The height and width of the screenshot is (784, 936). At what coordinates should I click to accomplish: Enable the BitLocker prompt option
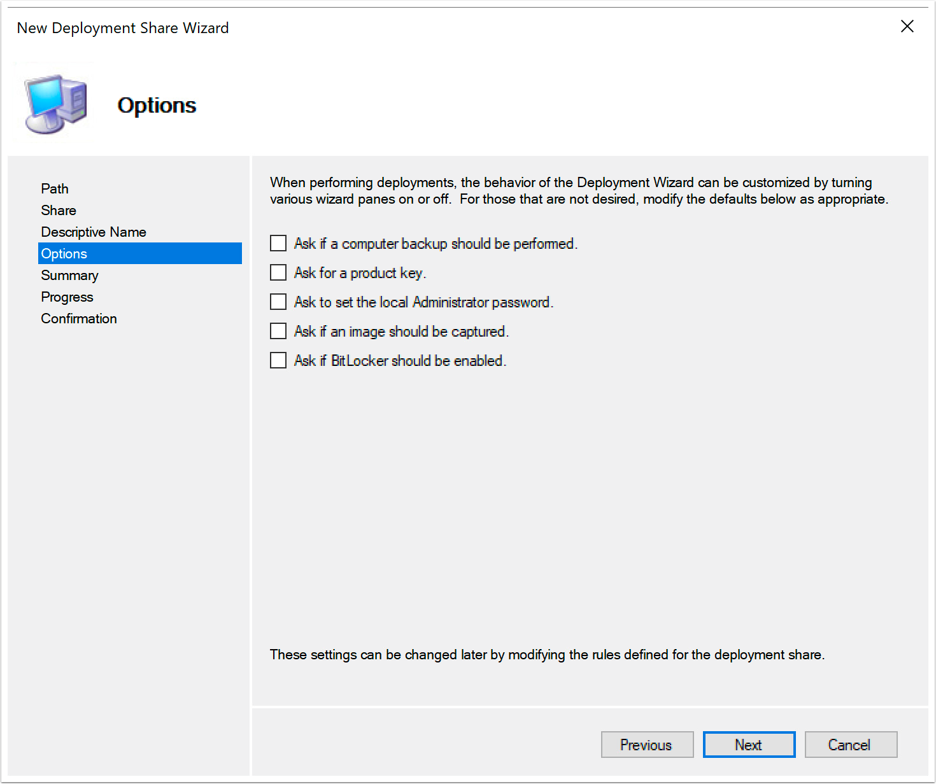(278, 360)
